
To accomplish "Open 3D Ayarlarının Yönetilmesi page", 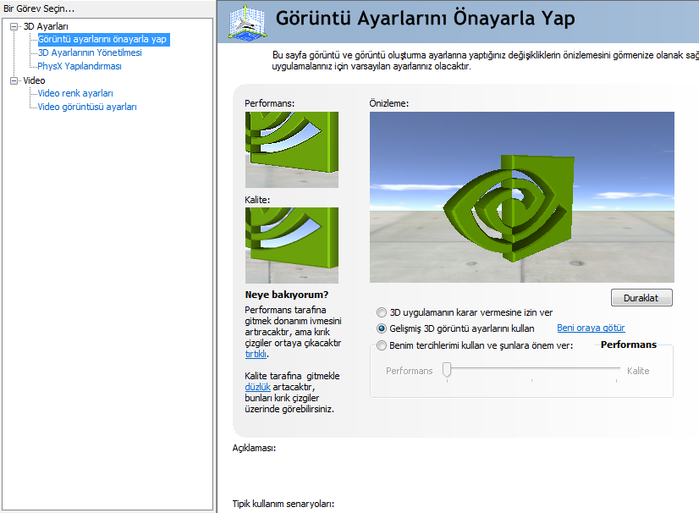I will pos(90,52).
